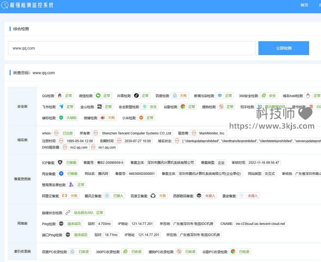
Task: Click the 未接入 status for 西部数码备案
Action: click(x=210, y=196)
